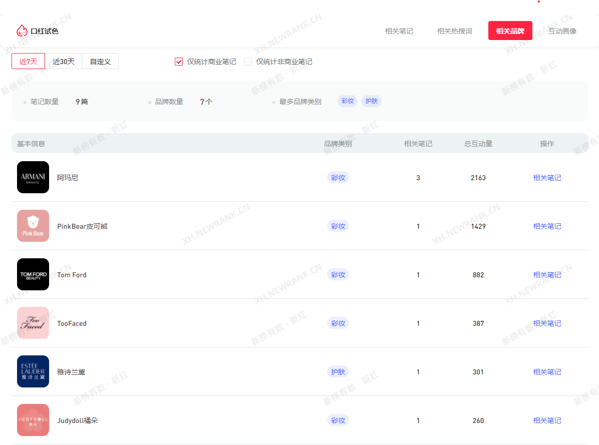This screenshot has height=445, width=599.
Task: Click the 387 interaction value
Action: coord(478,323)
